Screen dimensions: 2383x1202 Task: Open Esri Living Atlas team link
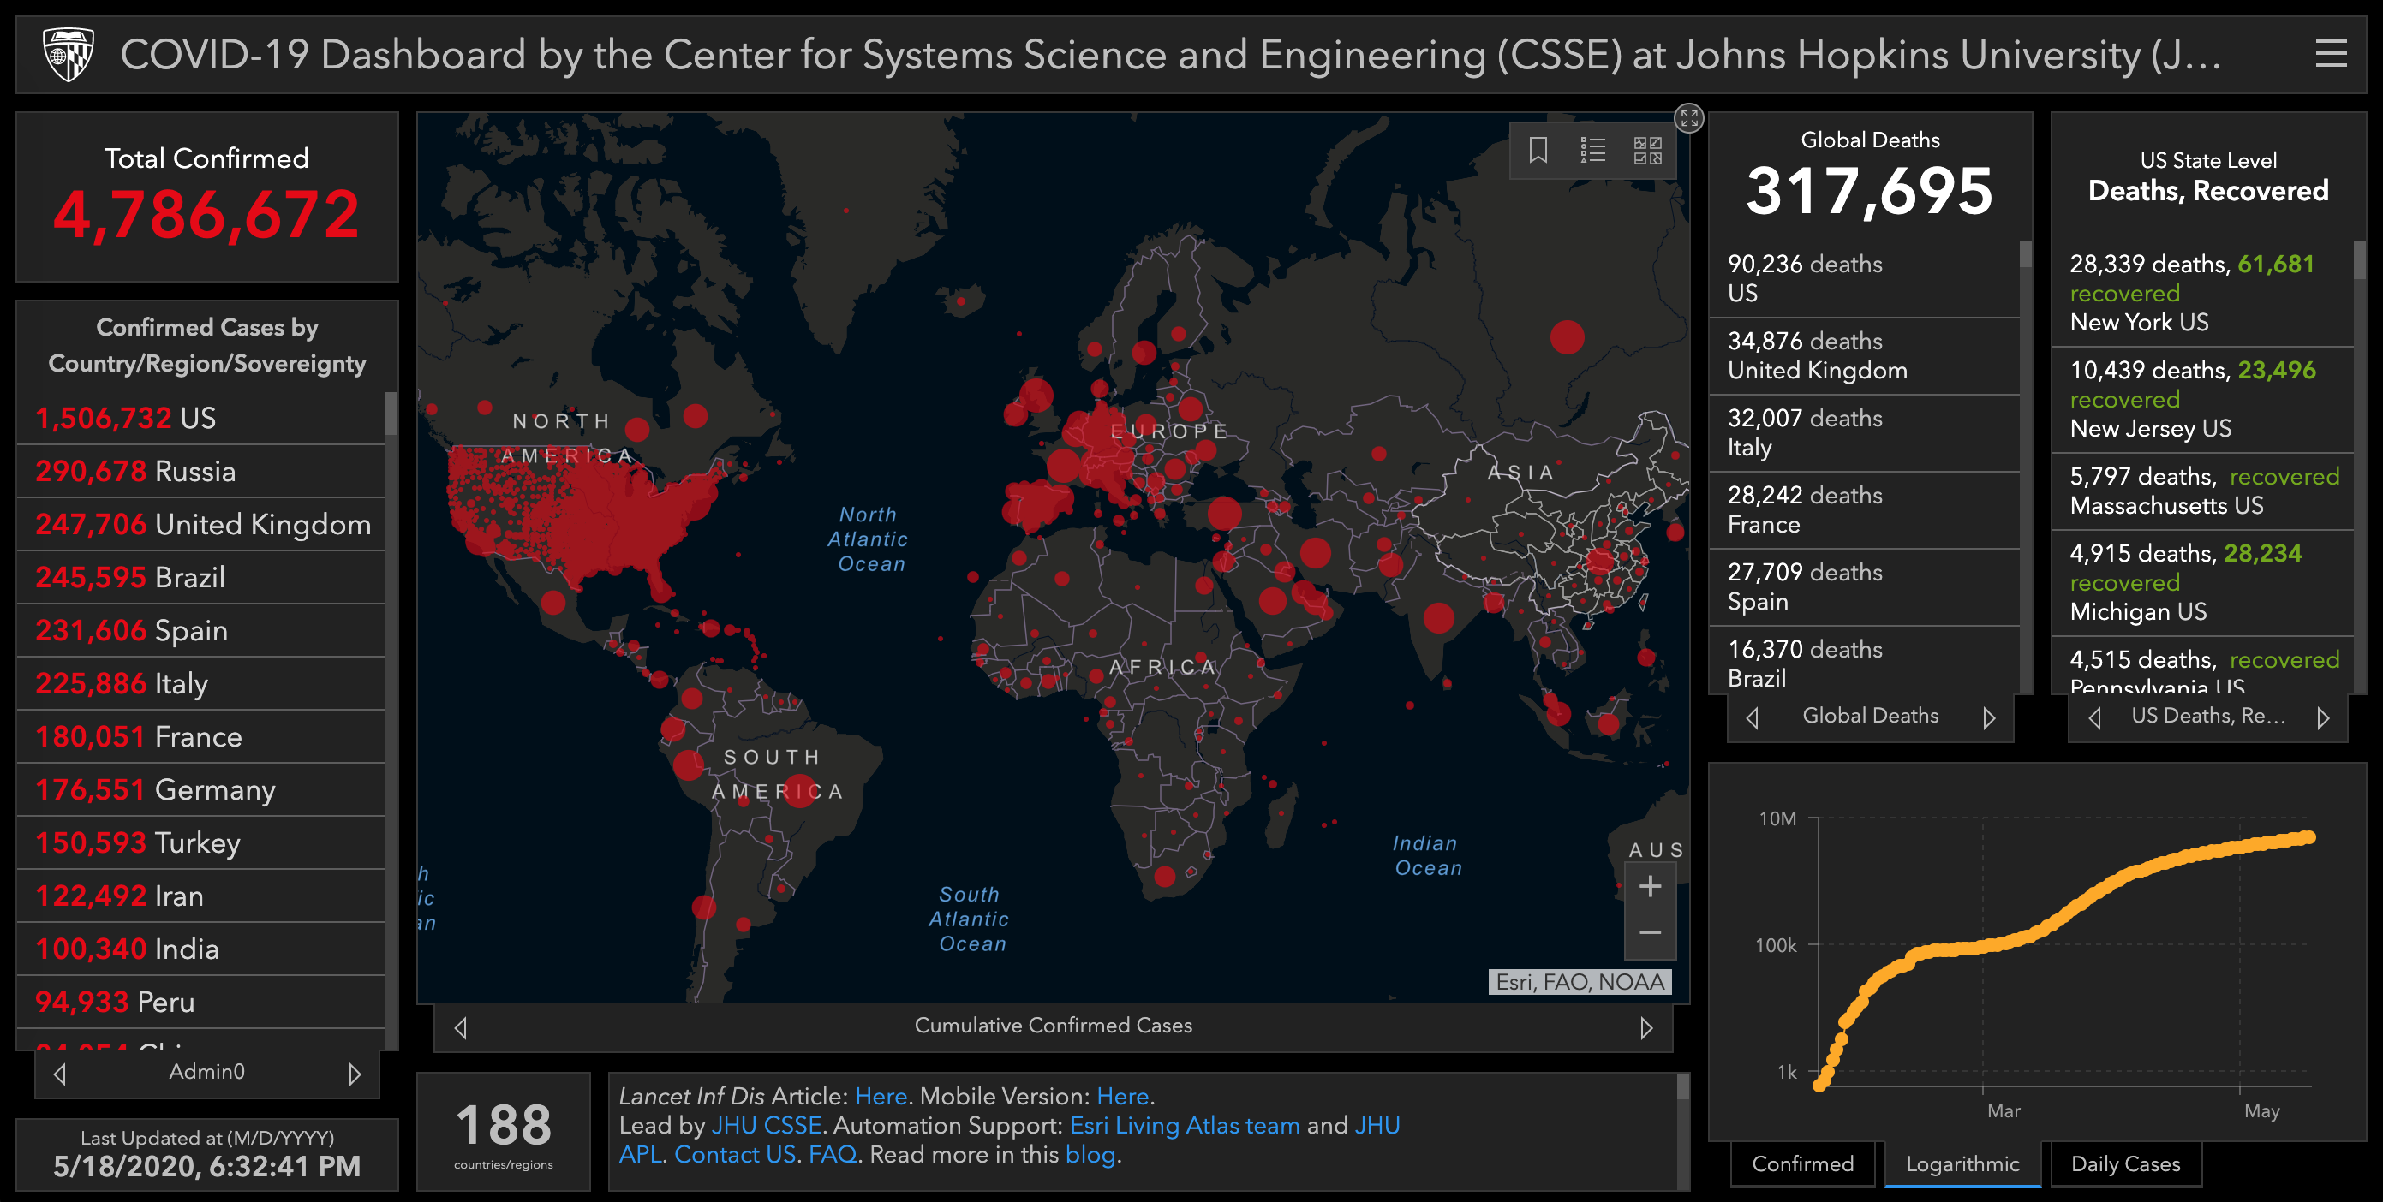[1184, 1125]
